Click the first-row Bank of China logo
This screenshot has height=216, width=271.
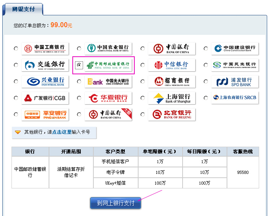point(171,49)
